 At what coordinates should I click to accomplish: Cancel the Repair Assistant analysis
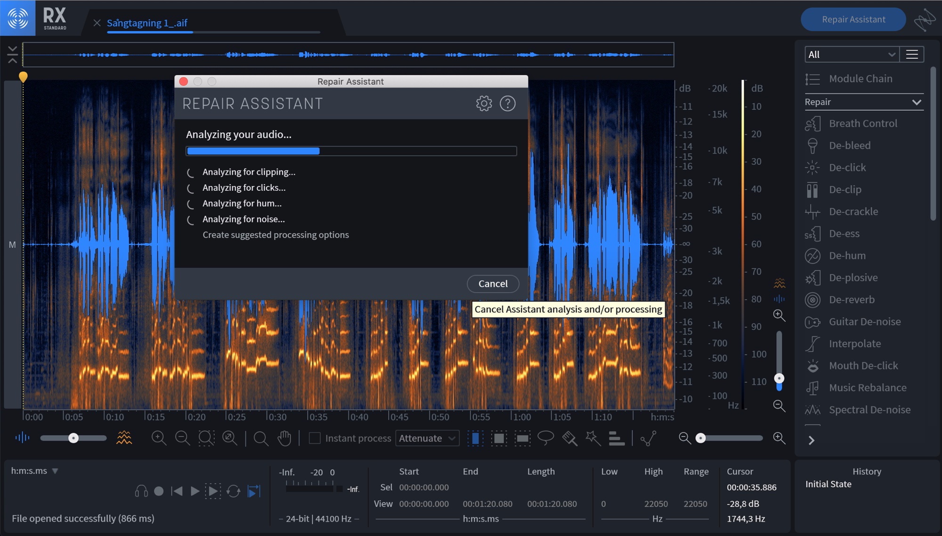(493, 284)
